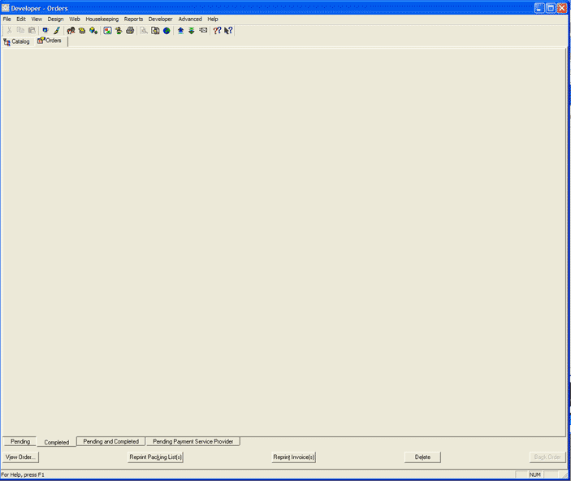
Task: Click the globe web preview icon
Action: point(167,30)
